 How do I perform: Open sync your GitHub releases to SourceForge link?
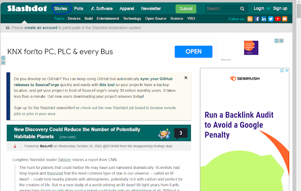(x=93, y=82)
